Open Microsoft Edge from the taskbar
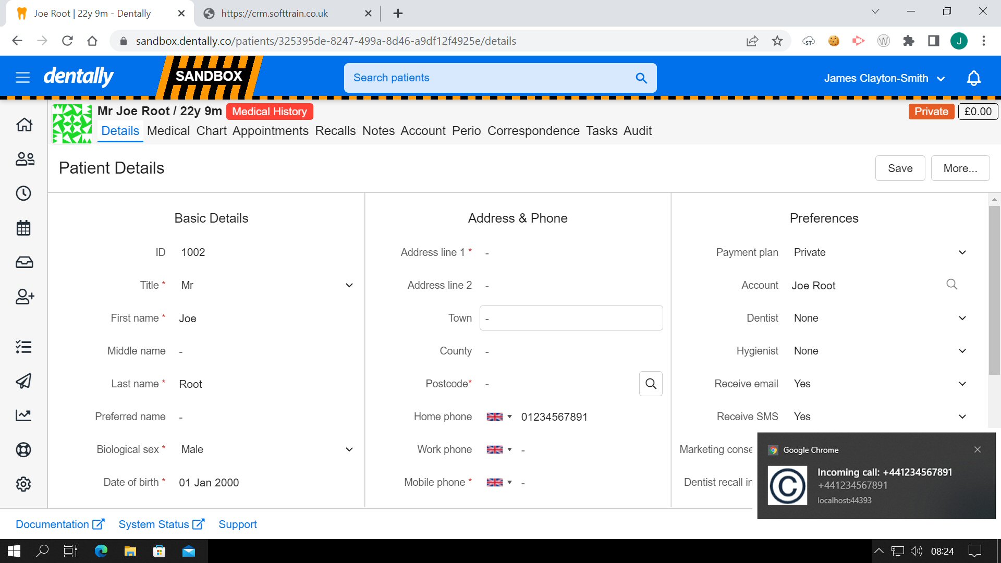 101,551
